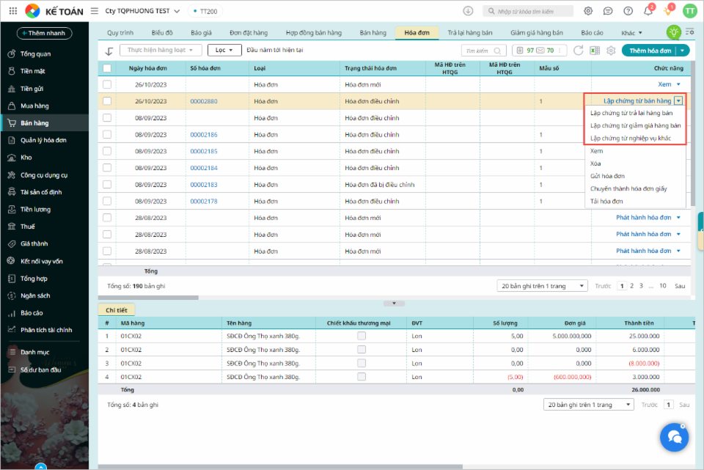The height and width of the screenshot is (470, 704).
Task: Focus the global keyword search field
Action: point(528,11)
